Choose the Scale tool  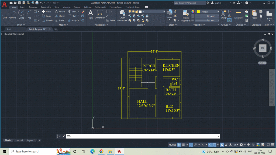tap(59, 20)
